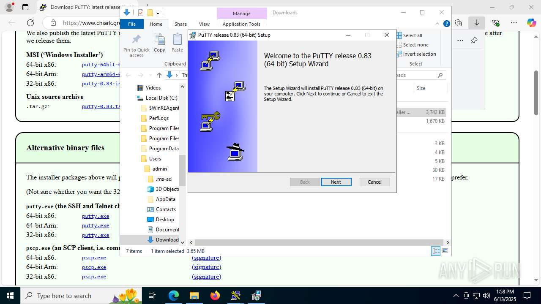Open 64-bit x86 putty.exe link

pyautogui.click(x=96, y=216)
